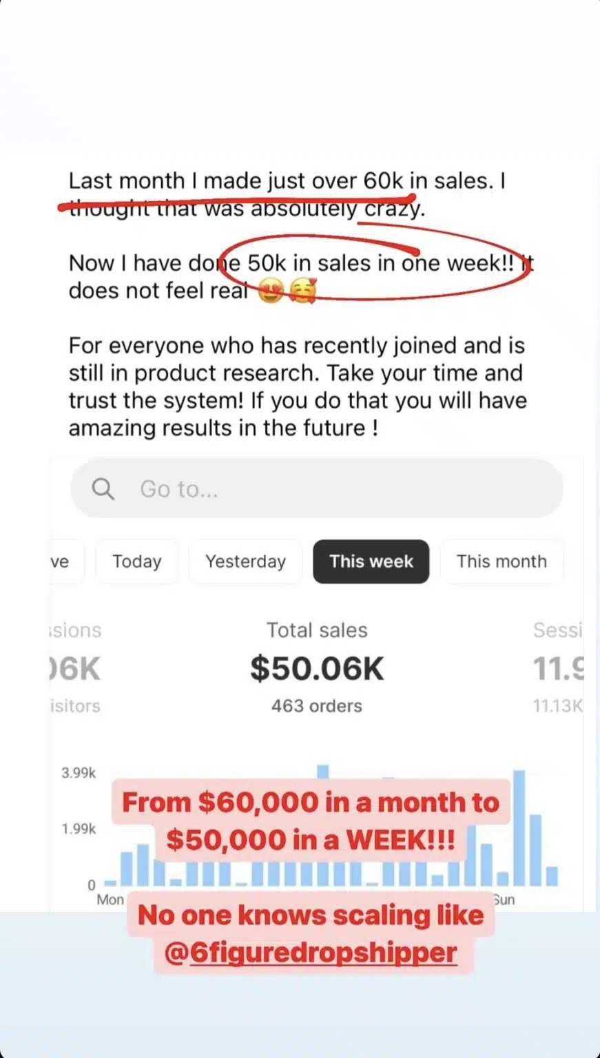
Task: Select the This week tab
Action: point(371,561)
